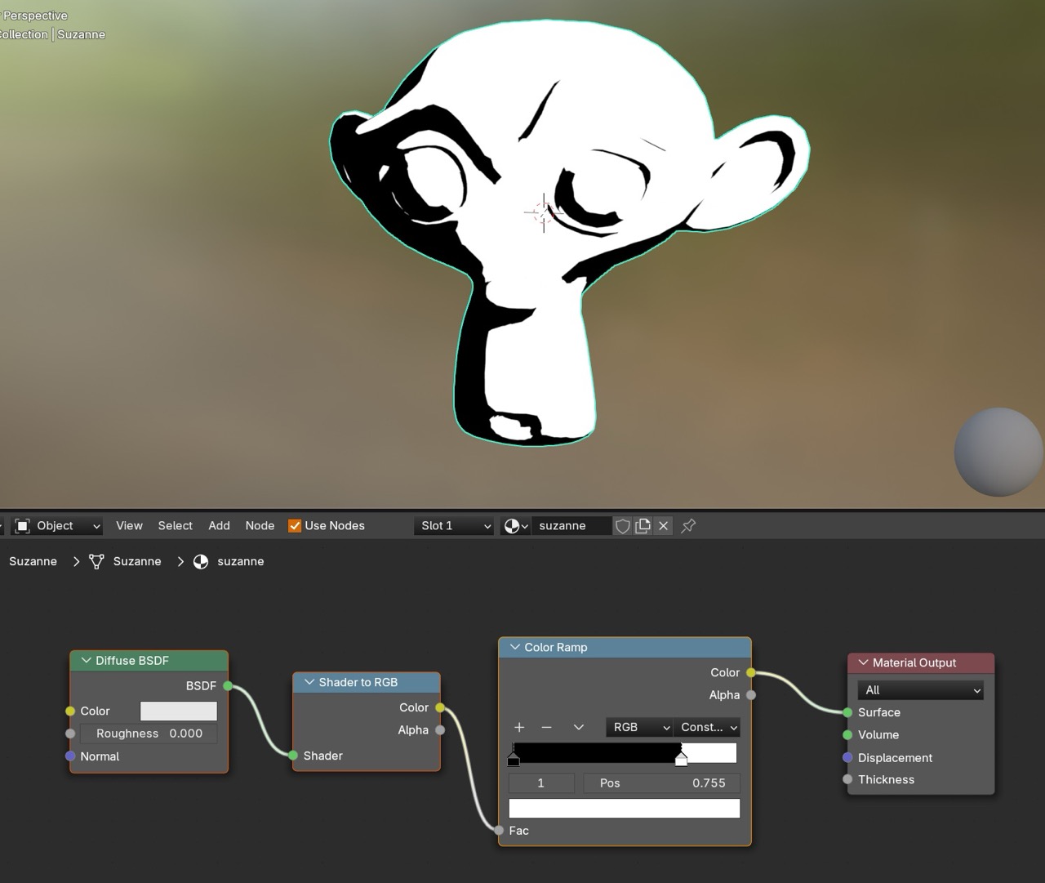Open the All target dropdown in Material Output
This screenshot has height=883, width=1045.
[921, 690]
